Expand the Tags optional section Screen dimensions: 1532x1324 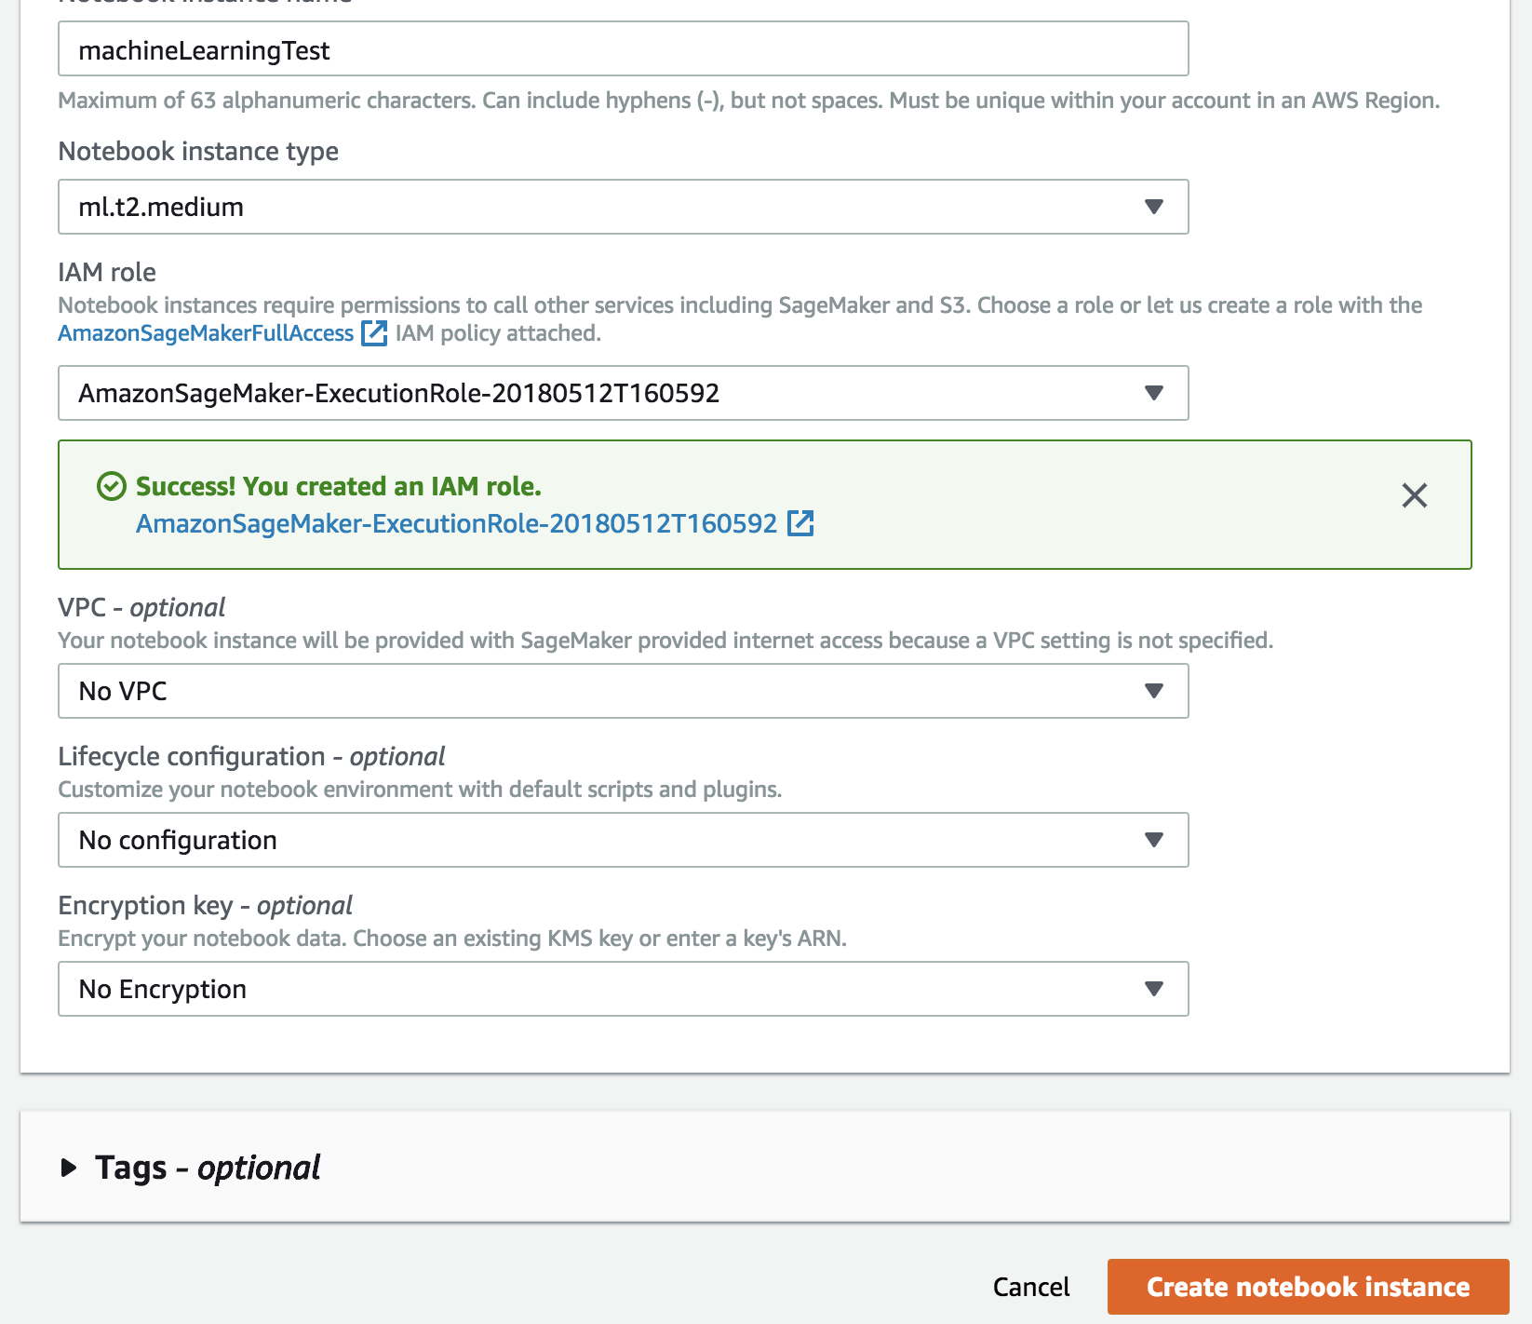click(69, 1168)
